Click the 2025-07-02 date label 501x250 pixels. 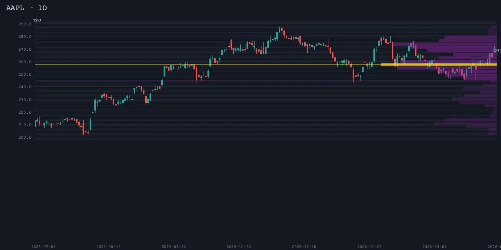point(43,247)
